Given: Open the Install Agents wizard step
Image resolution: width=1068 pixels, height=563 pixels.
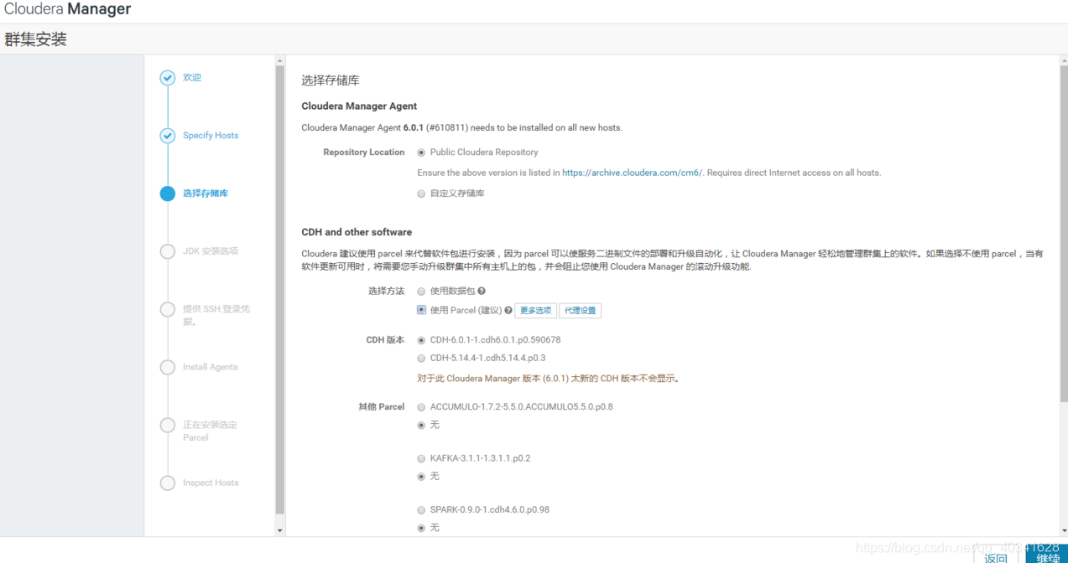Looking at the screenshot, I should (x=211, y=367).
